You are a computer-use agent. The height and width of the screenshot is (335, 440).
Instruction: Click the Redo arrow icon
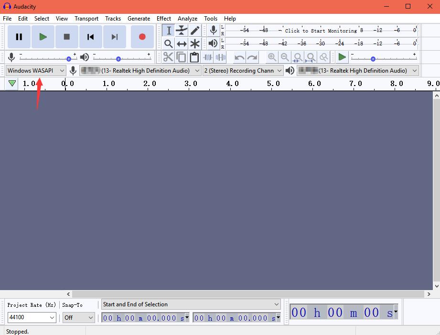point(252,57)
